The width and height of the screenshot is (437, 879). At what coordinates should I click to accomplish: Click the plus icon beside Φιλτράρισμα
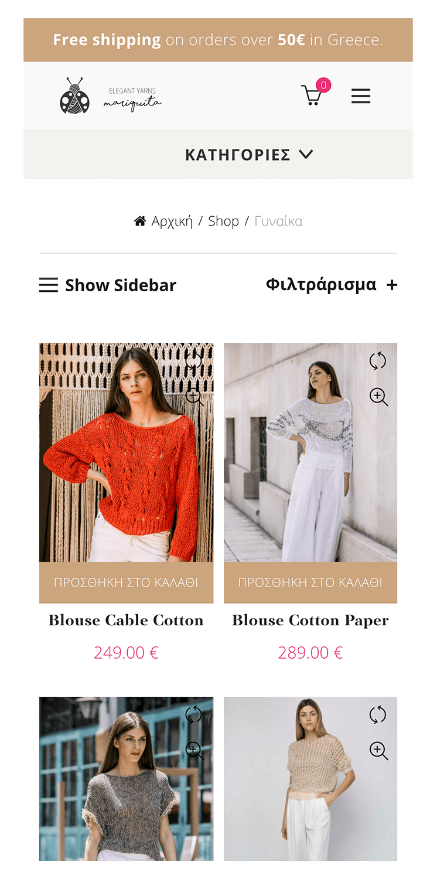(x=392, y=285)
